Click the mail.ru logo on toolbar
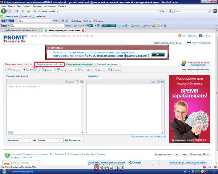Screen dimensions: 218x174 click(8, 21)
